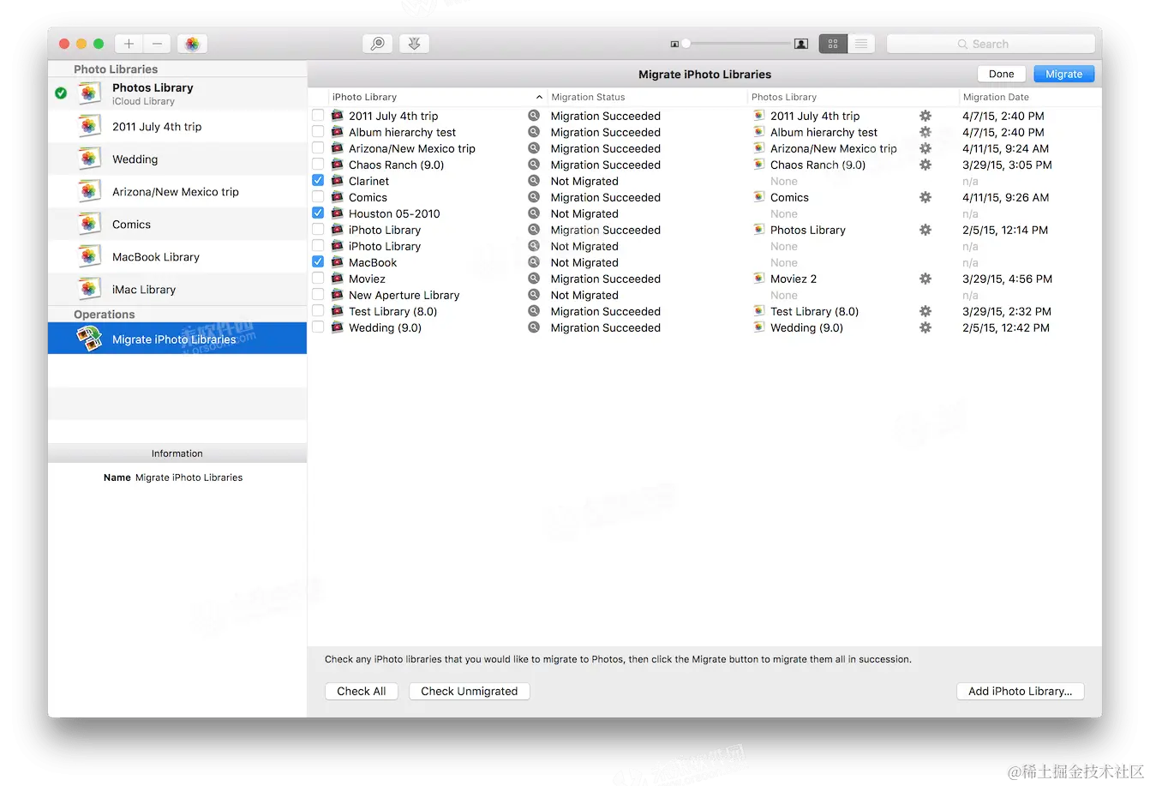Click the Done button
Image resolution: width=1150 pixels, height=786 pixels.
pyautogui.click(x=1001, y=74)
